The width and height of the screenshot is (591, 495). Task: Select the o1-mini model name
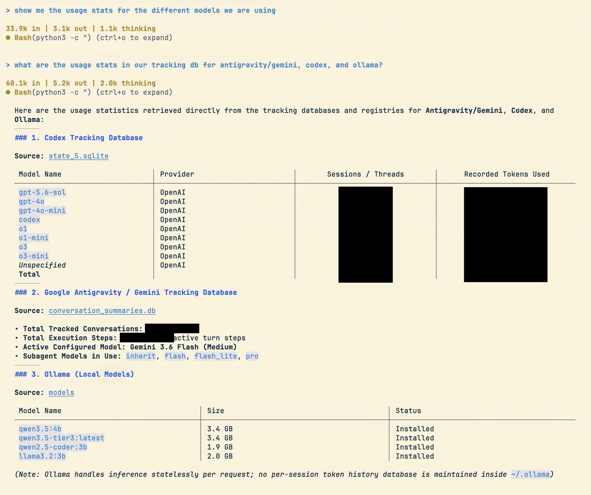click(34, 238)
